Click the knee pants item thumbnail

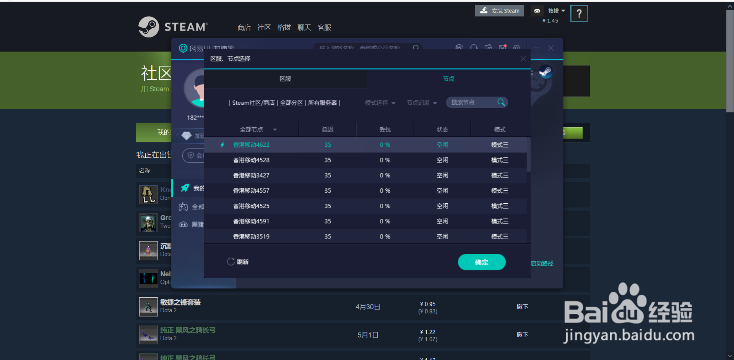148,195
